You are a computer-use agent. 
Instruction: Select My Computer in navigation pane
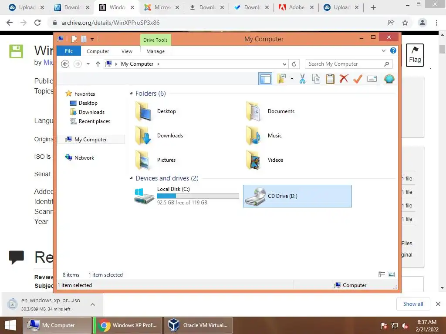[91, 140]
